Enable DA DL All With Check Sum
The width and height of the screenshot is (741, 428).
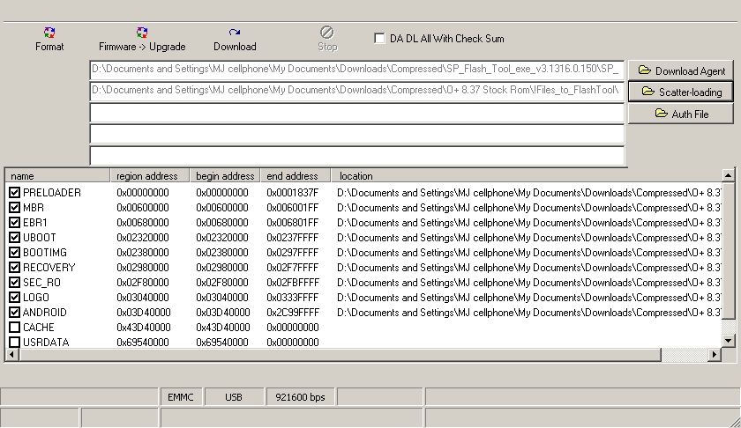[x=379, y=39]
